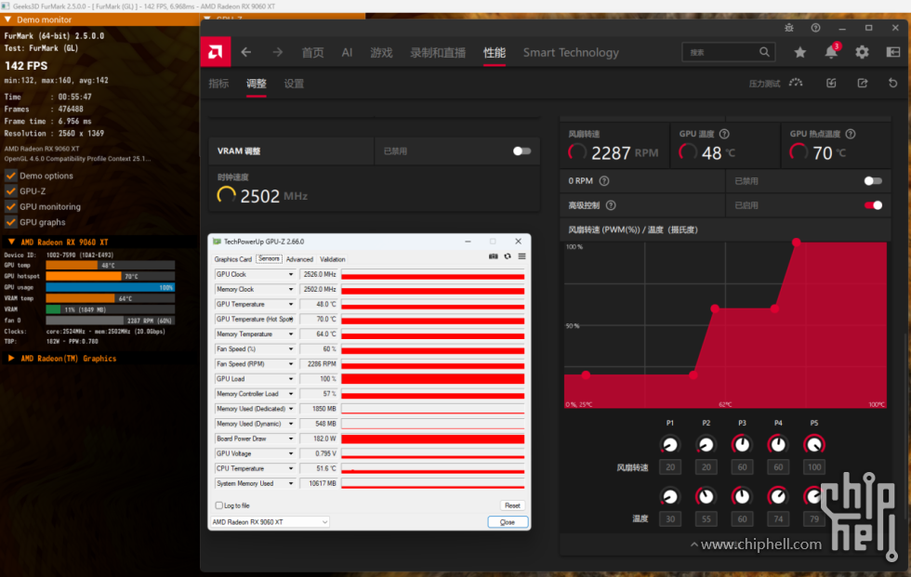Screen dimensions: 911x577
Task: Collapse the Demo monitor panel
Action: click(8, 20)
